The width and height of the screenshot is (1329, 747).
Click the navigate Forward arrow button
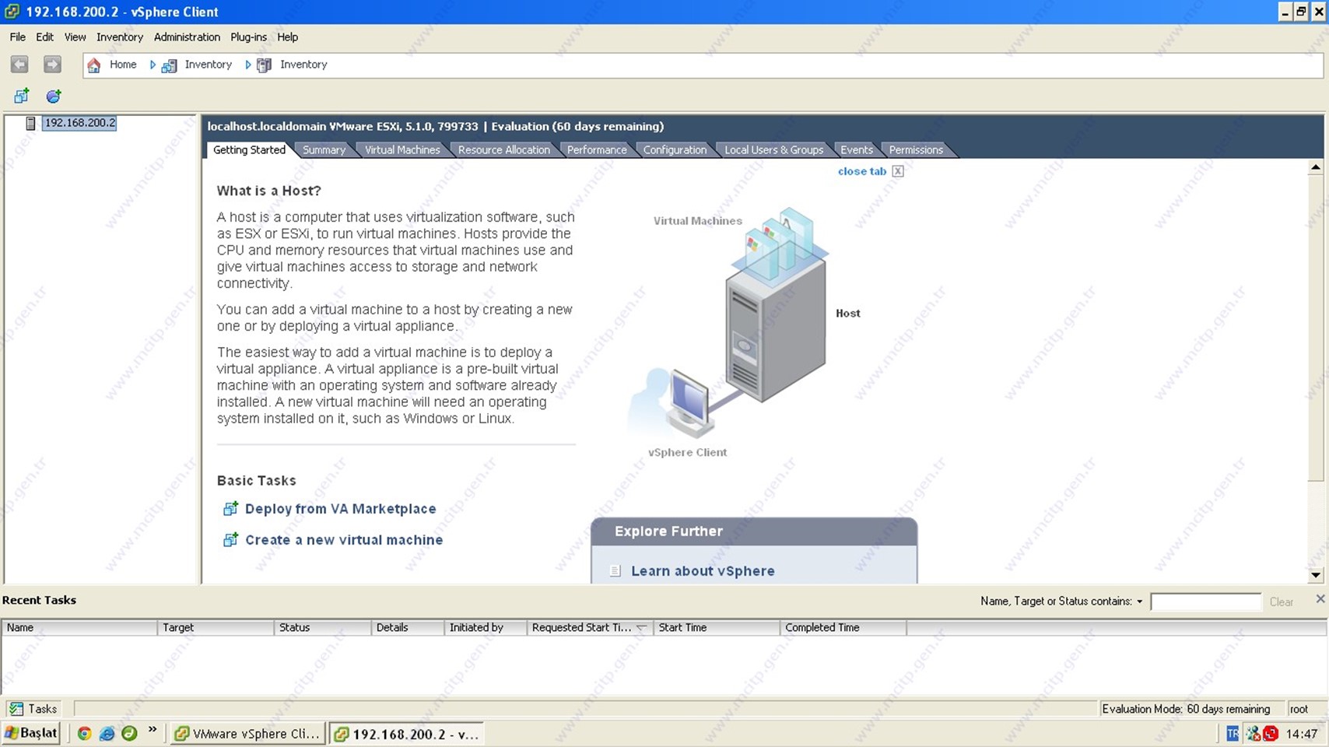tap(52, 65)
